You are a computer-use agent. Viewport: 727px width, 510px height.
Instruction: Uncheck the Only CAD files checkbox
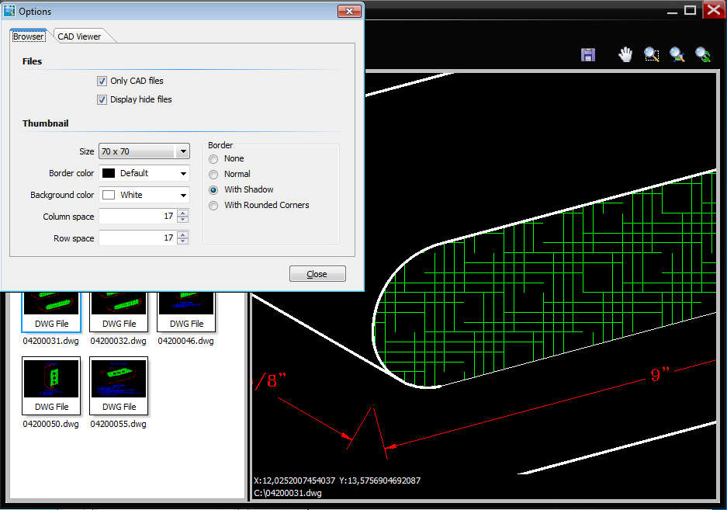click(102, 81)
